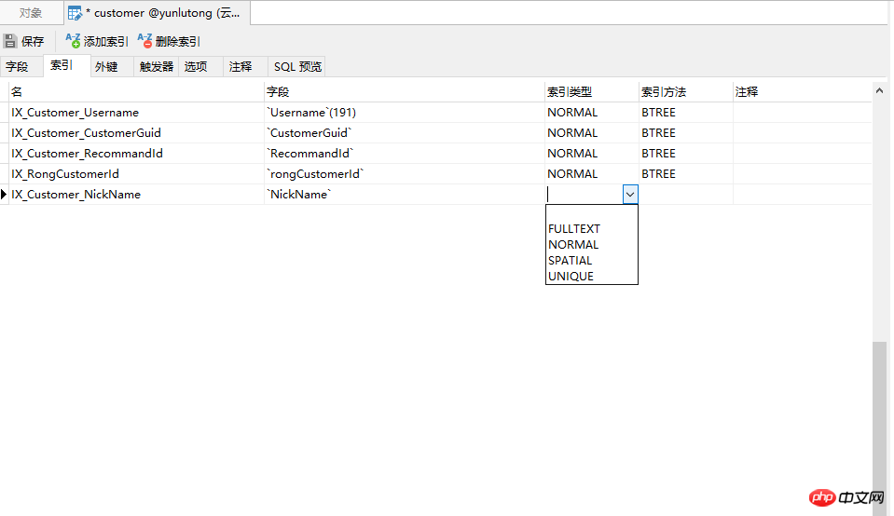Click BTREE method in IX_Customer_Username row
This screenshot has height=516, width=894.
pos(685,112)
